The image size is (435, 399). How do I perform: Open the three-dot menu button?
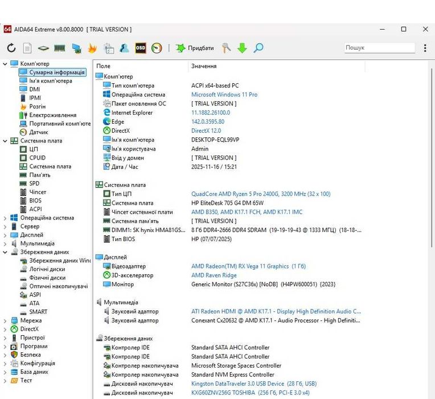pyautogui.click(x=425, y=48)
